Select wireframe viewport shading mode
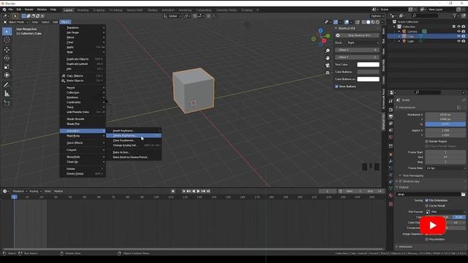Viewport: 468px width, 263px height. (363, 22)
